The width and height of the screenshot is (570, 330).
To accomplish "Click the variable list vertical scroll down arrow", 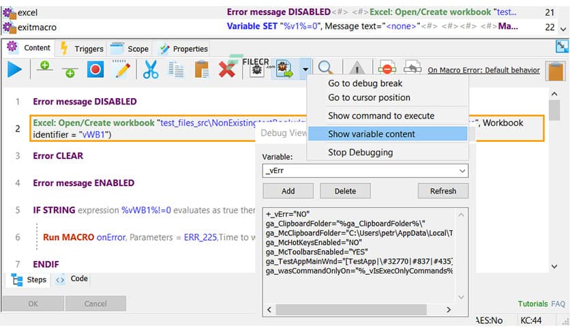I will pos(461,297).
